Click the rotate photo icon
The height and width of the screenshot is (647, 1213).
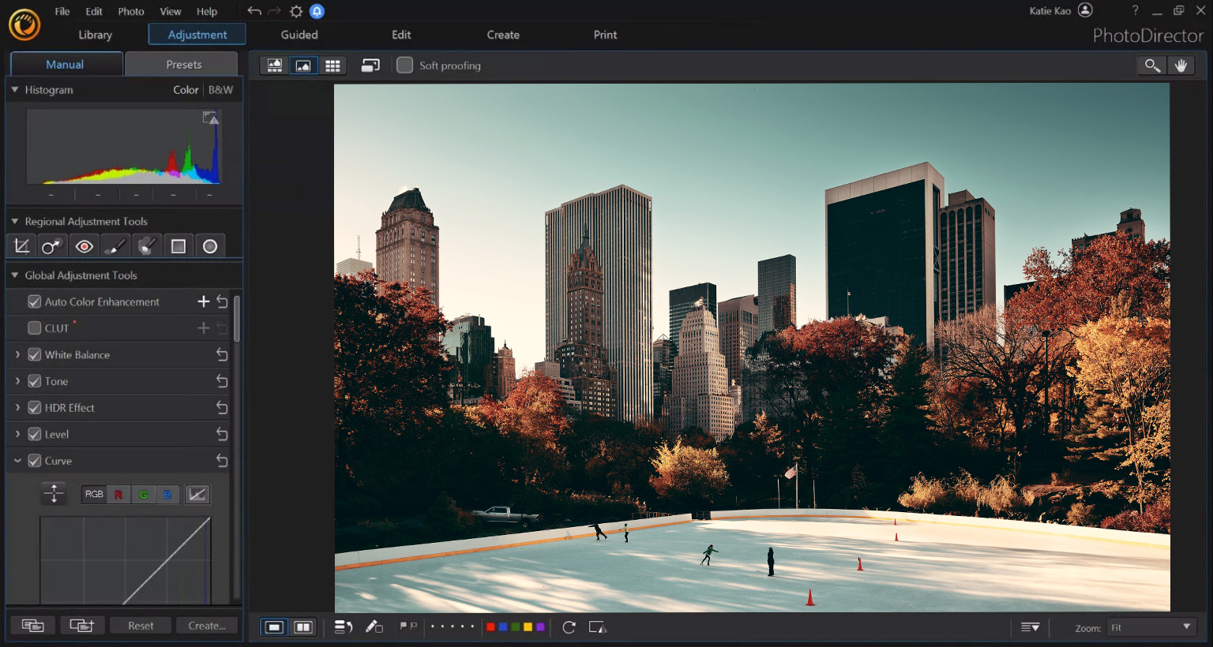[569, 627]
